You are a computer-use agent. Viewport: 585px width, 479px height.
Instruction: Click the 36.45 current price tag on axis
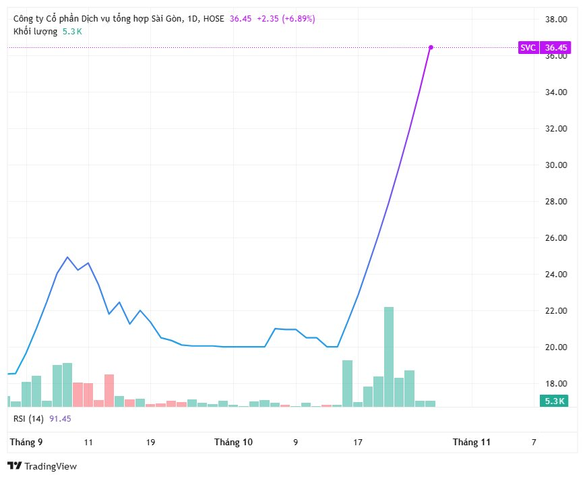pyautogui.click(x=557, y=47)
